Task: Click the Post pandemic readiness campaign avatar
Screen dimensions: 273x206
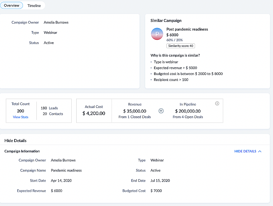Action: [x=157, y=34]
